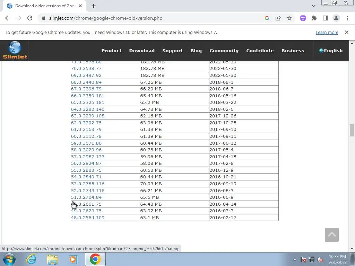The image size is (355, 266).
Task: Click the 67.26 MB size cell
Action: click(x=174, y=82)
